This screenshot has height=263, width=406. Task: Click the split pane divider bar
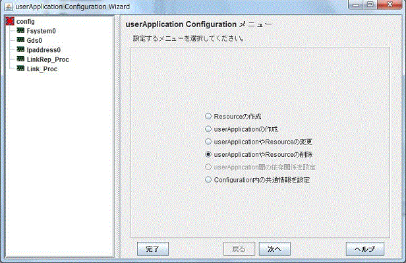[x=117, y=136]
